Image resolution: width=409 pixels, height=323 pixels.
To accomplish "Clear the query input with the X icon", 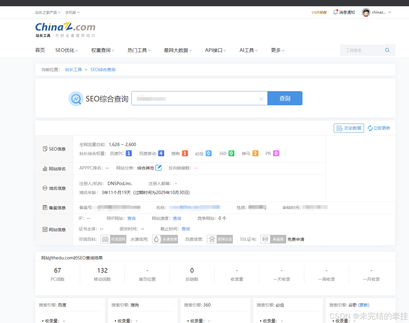I will pyautogui.click(x=261, y=99).
